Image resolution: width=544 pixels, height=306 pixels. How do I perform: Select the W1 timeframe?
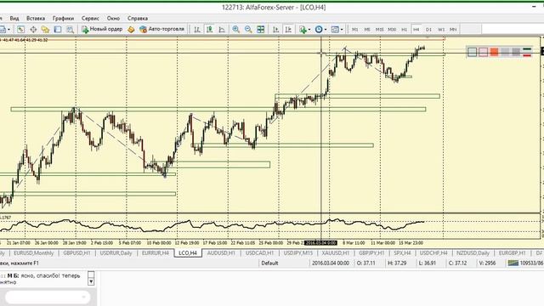coord(441,30)
